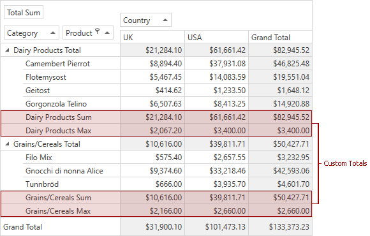This screenshot has height=236, width=370.
Task: Click the $2,660.00 Grains/Cereals Max USA cell
Action: tap(216, 210)
